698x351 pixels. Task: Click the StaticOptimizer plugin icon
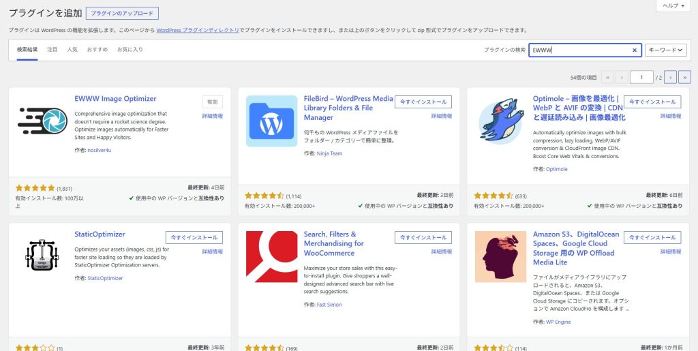tap(42, 256)
